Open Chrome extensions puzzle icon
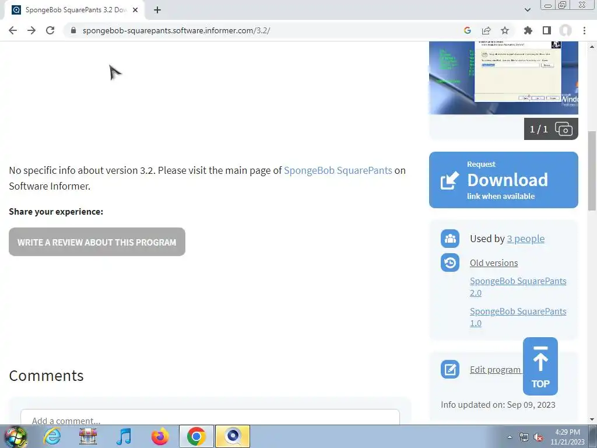The image size is (597, 448). coord(528,30)
